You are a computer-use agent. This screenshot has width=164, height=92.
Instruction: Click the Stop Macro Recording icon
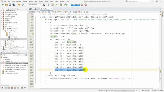[x=81, y=12]
